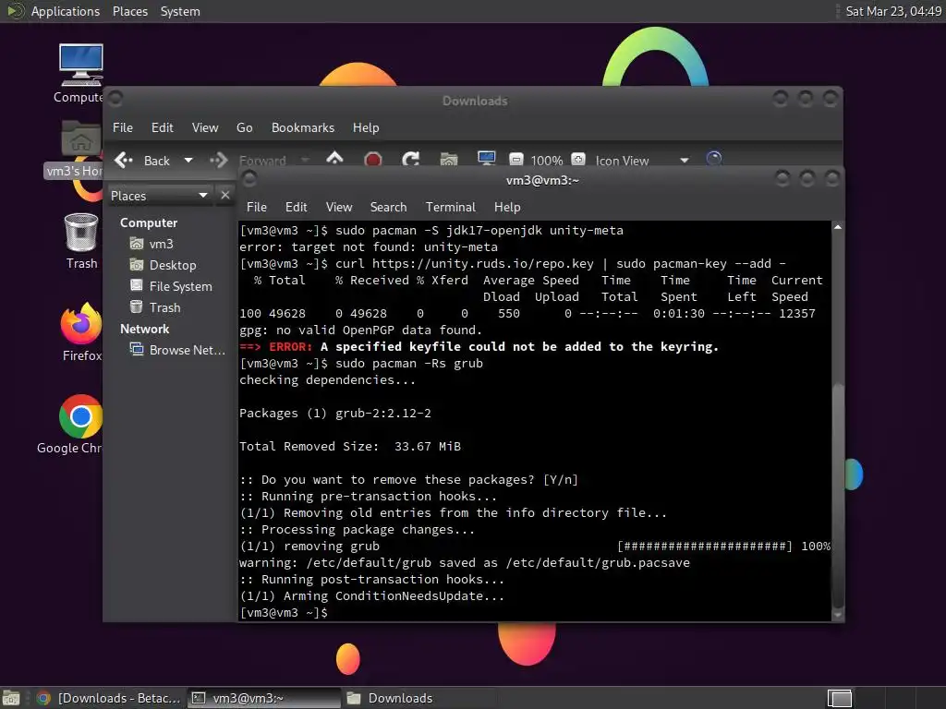
Task: Open the Icon View mode dropdown
Action: (685, 161)
